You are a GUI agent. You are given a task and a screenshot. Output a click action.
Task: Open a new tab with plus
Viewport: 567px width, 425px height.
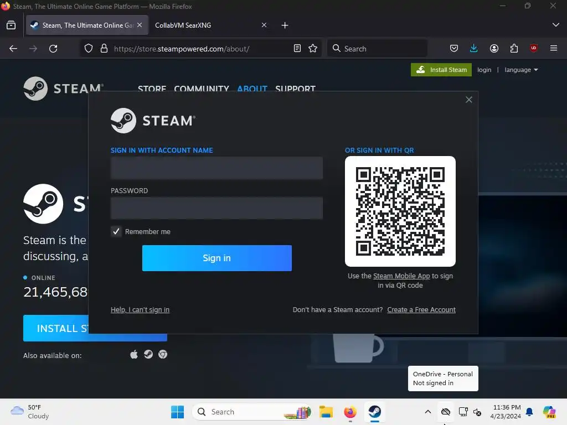(x=285, y=25)
